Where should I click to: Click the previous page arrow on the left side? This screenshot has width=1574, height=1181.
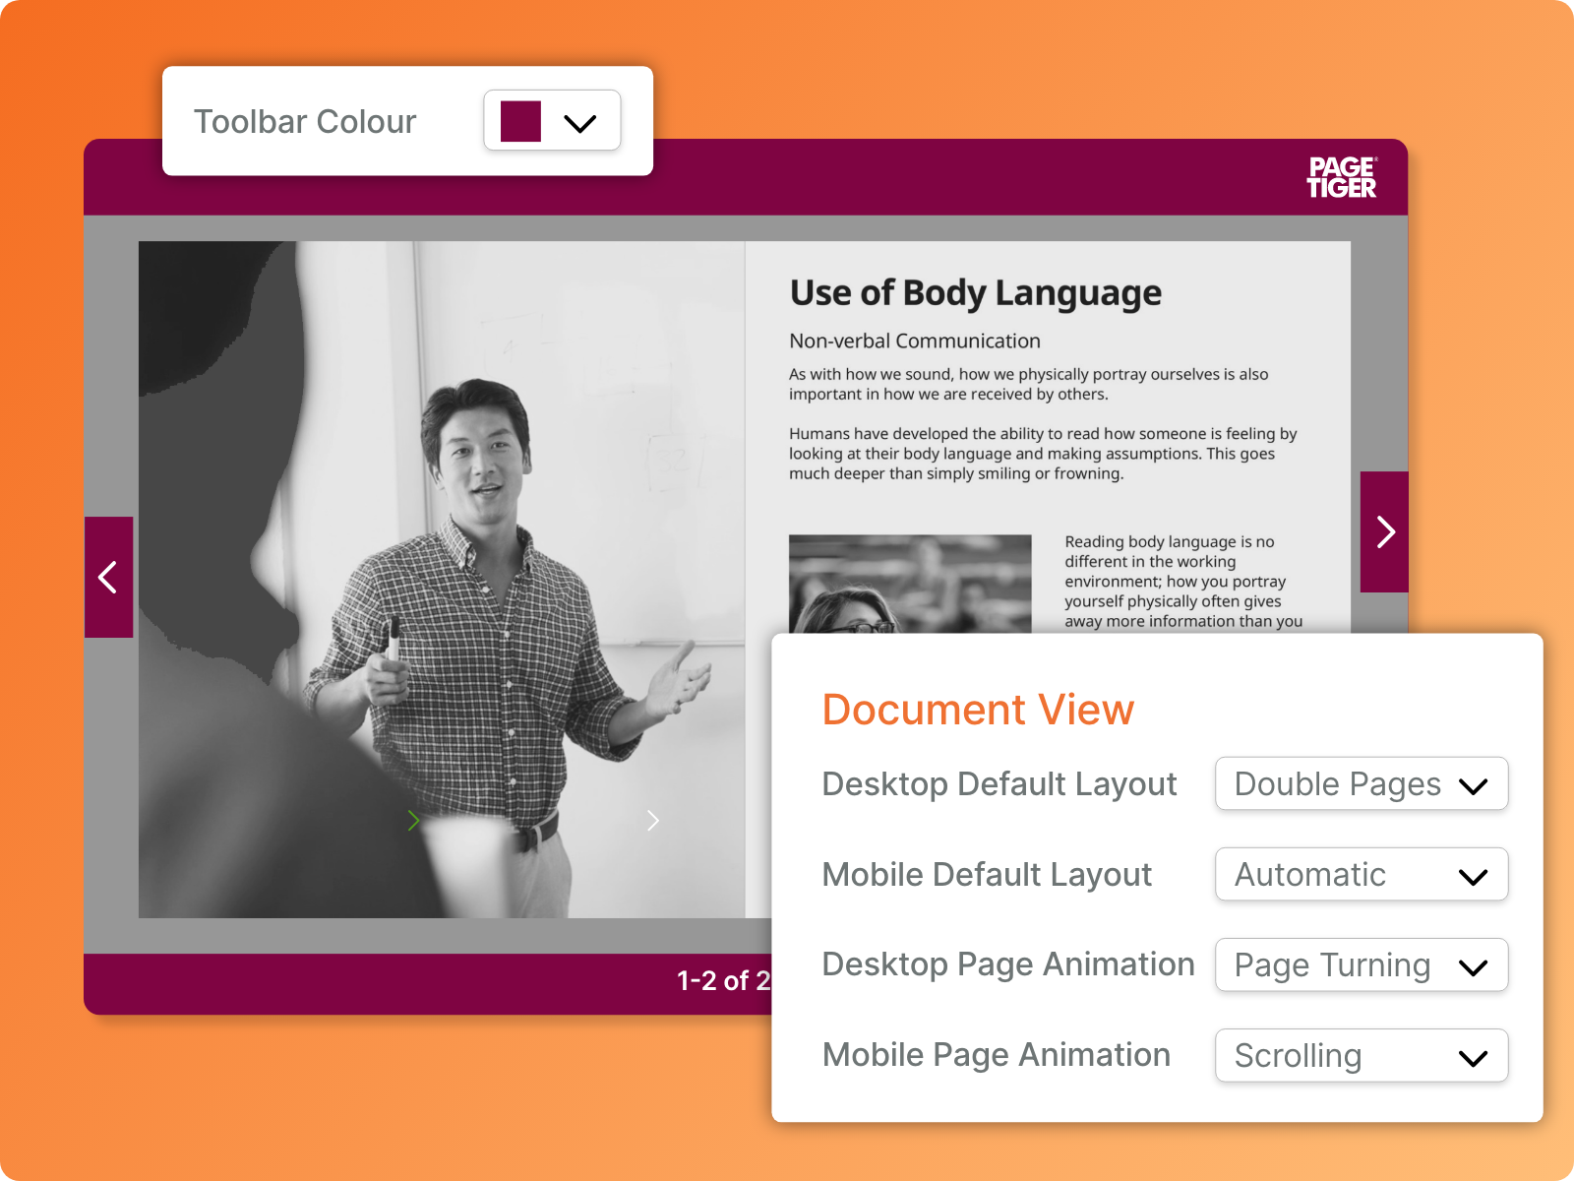point(108,577)
